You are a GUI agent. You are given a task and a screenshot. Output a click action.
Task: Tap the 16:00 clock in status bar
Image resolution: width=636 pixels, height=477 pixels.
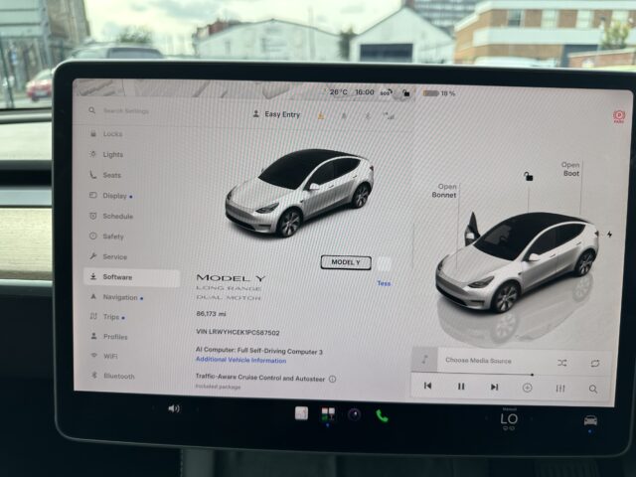click(365, 92)
